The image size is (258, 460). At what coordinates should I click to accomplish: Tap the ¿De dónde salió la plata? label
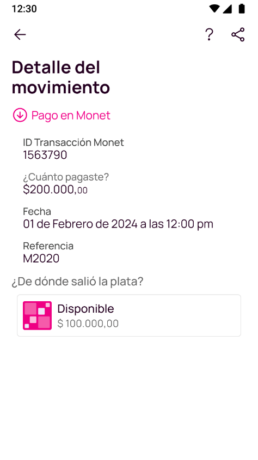(77, 282)
